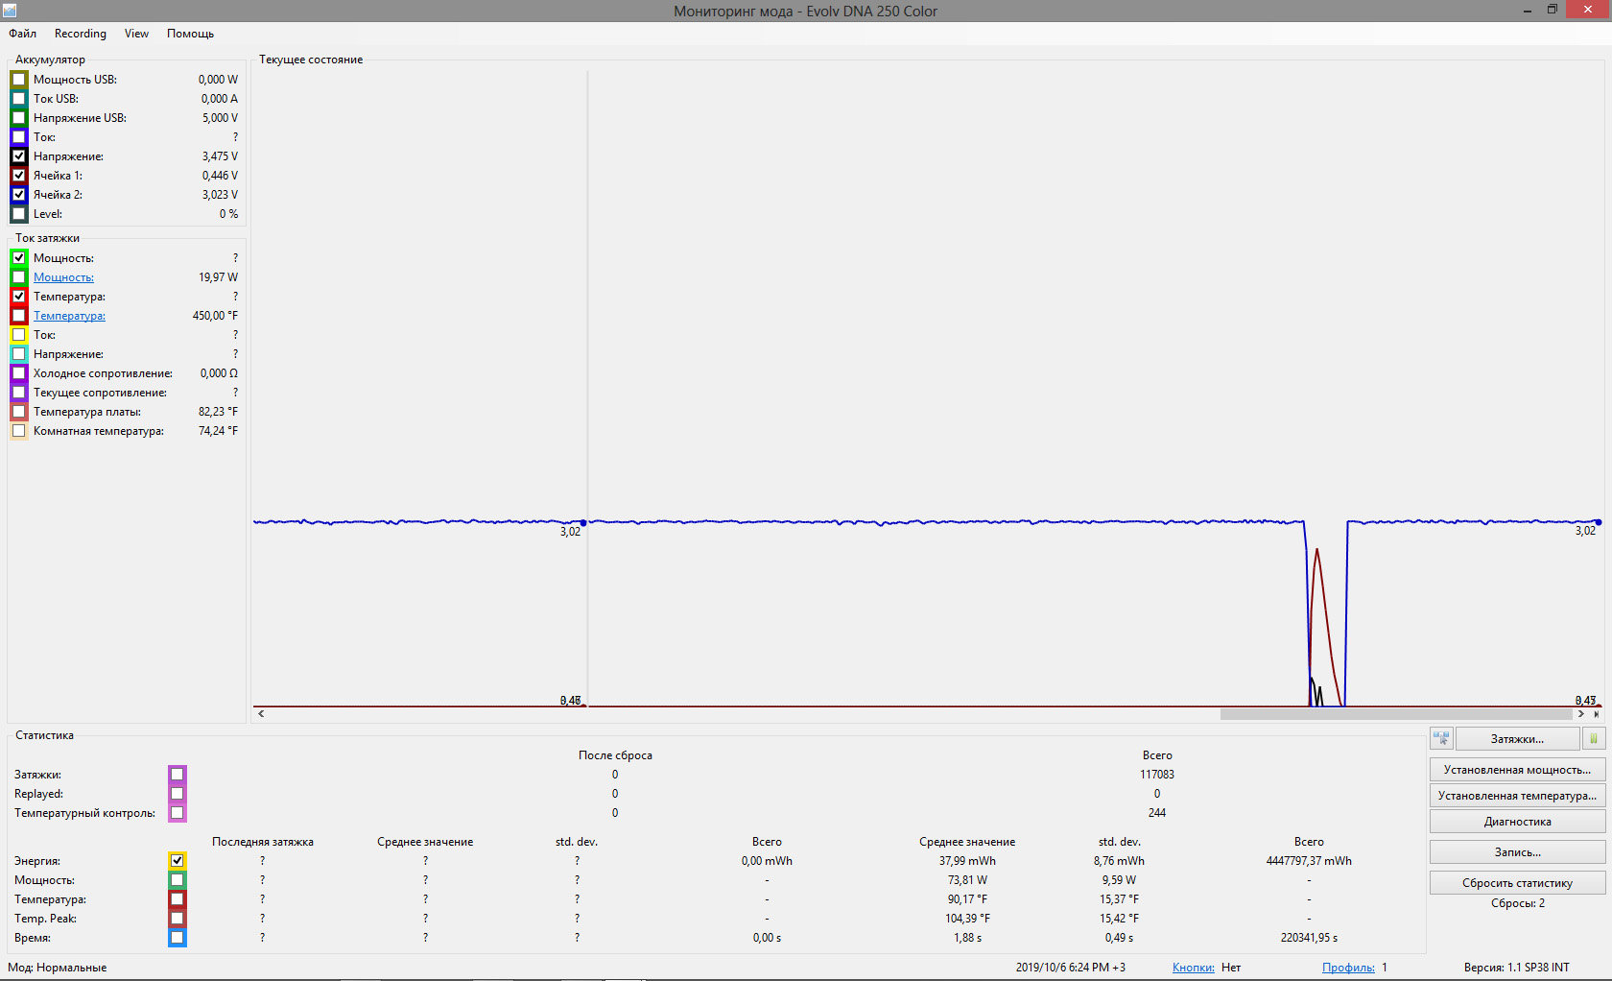Viewport: 1612px width, 981px height.
Task: Open the blue Температура setpoint link
Action: click(69, 316)
